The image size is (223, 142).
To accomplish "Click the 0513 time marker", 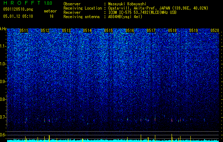I will point(66,31).
